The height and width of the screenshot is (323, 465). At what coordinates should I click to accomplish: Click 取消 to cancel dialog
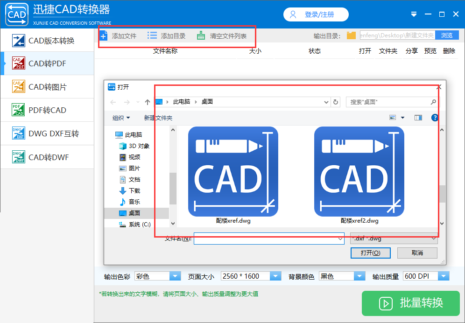(417, 253)
